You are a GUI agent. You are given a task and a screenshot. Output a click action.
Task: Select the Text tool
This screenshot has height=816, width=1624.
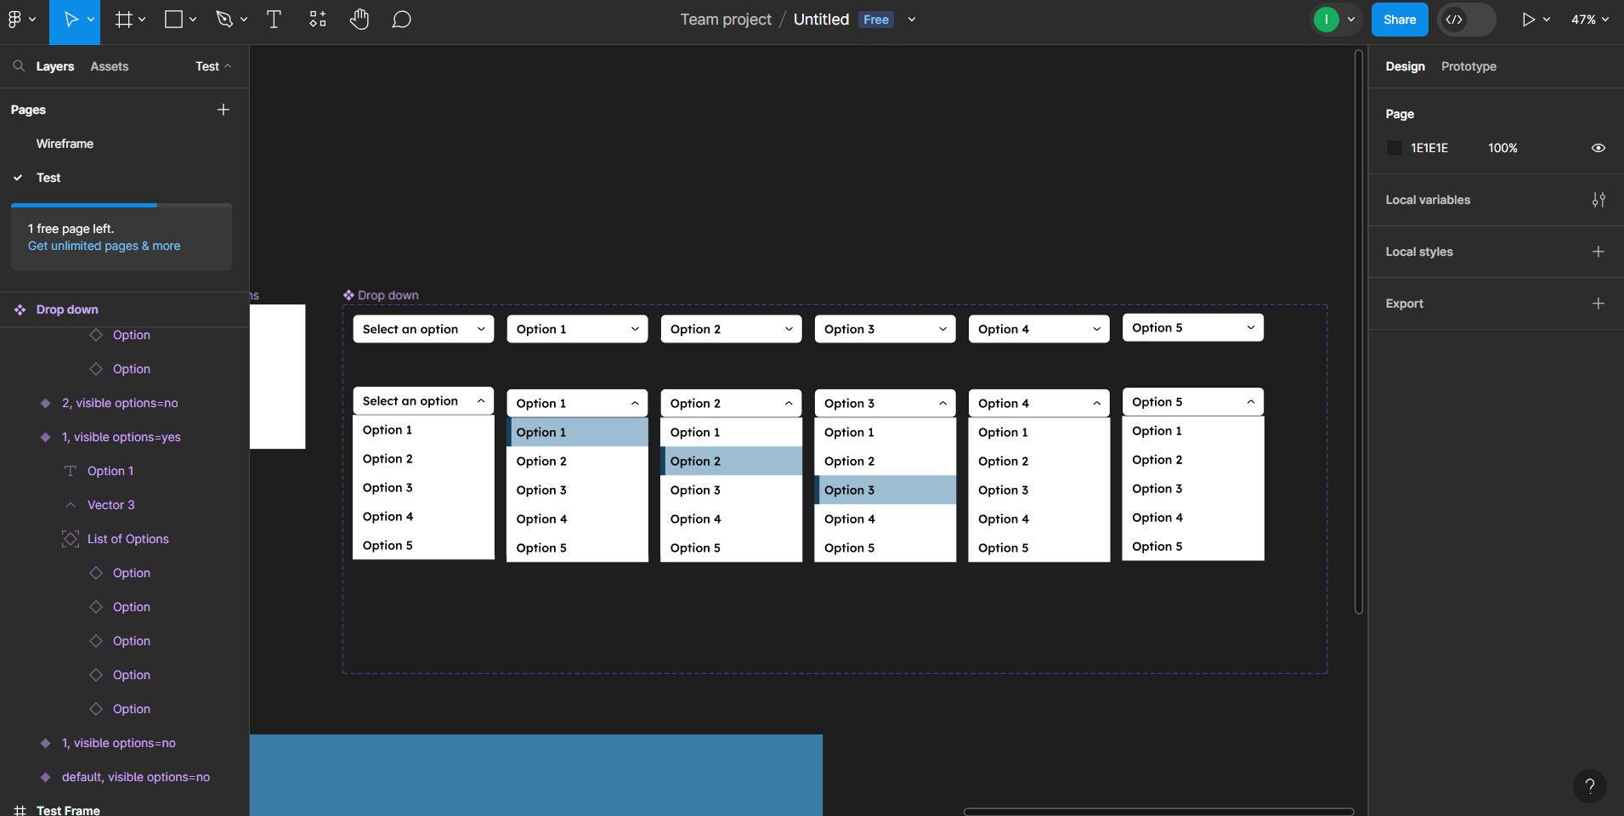tap(274, 20)
